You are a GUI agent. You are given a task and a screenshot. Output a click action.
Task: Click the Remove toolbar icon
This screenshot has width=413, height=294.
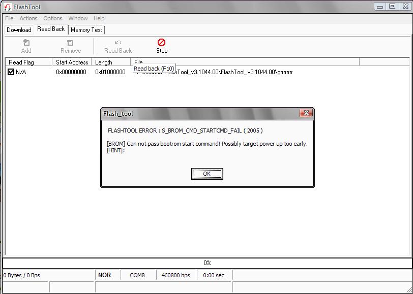70,43
